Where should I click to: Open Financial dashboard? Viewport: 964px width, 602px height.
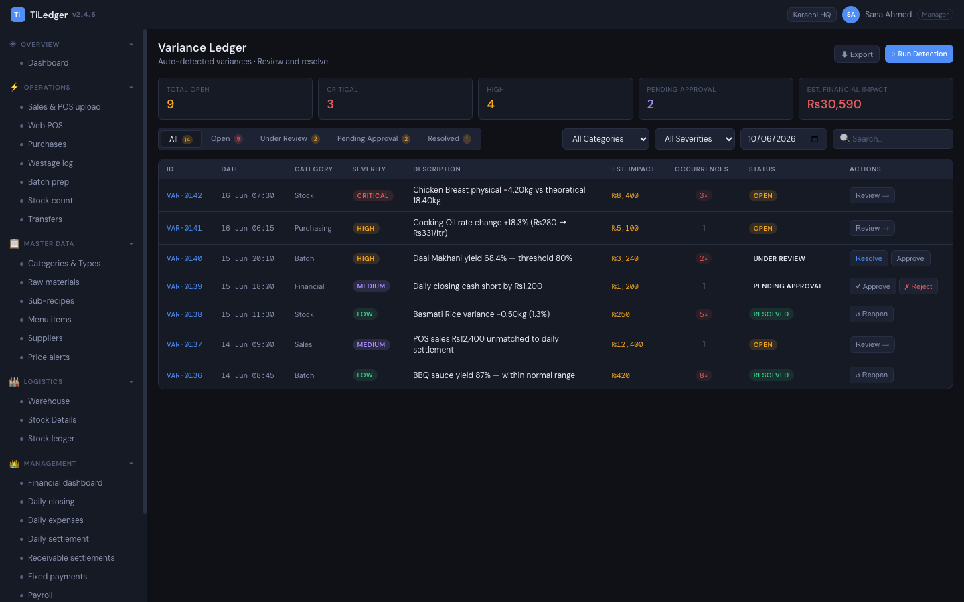pyautogui.click(x=65, y=483)
